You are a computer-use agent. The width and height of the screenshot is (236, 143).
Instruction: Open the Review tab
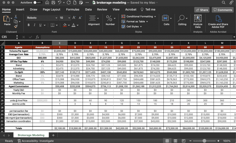[x=102, y=9]
